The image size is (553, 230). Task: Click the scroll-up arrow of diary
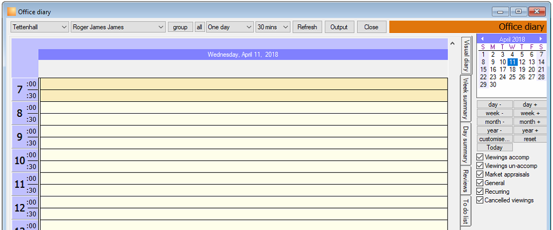[452, 43]
